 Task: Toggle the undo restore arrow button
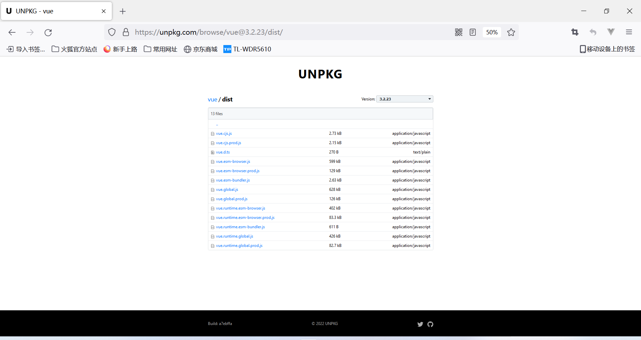(x=593, y=32)
